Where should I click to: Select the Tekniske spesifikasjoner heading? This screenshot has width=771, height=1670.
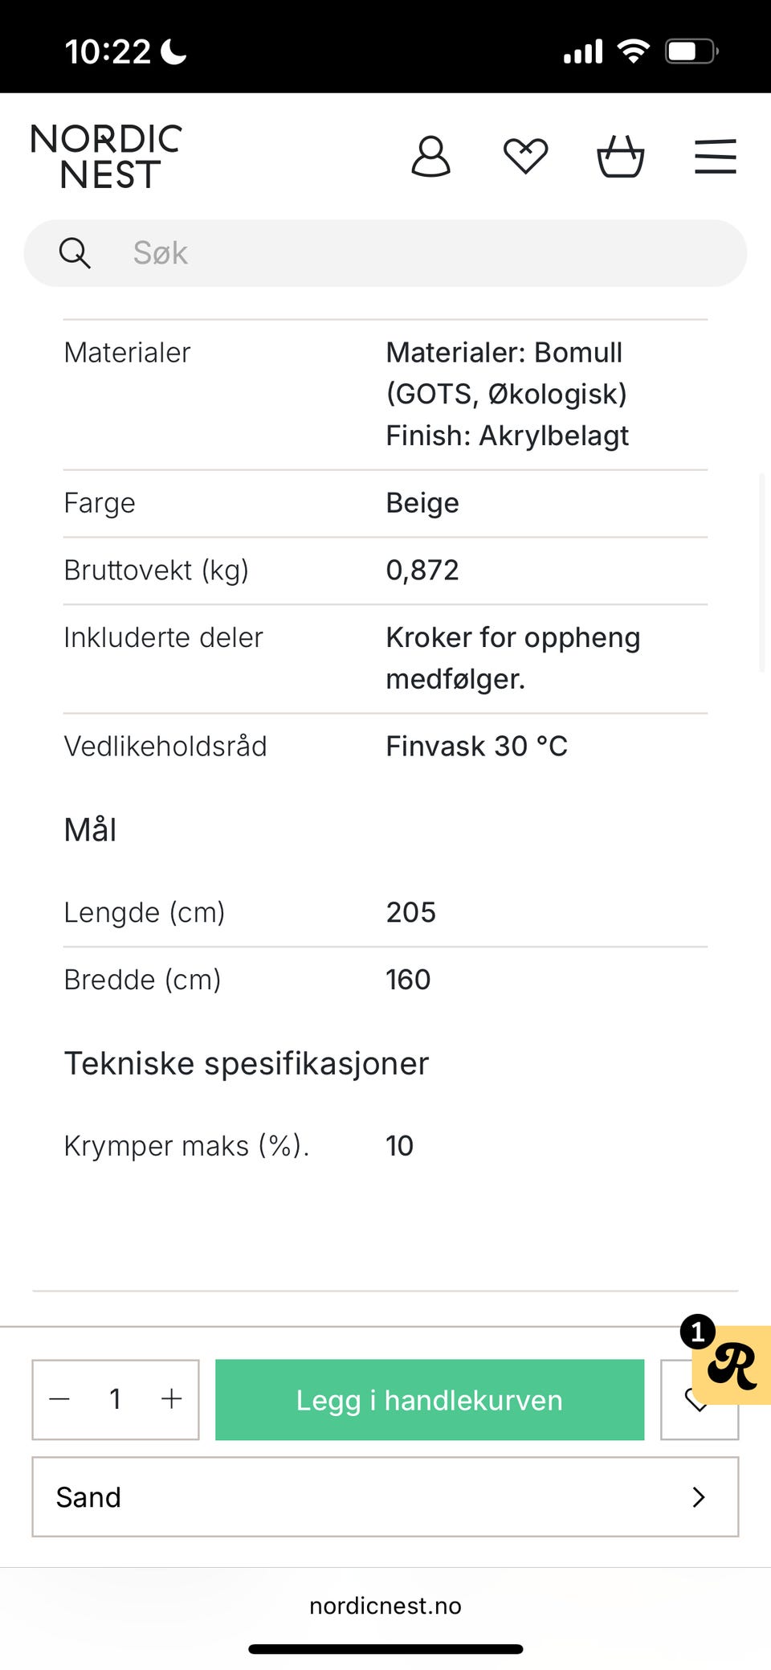point(247,1063)
